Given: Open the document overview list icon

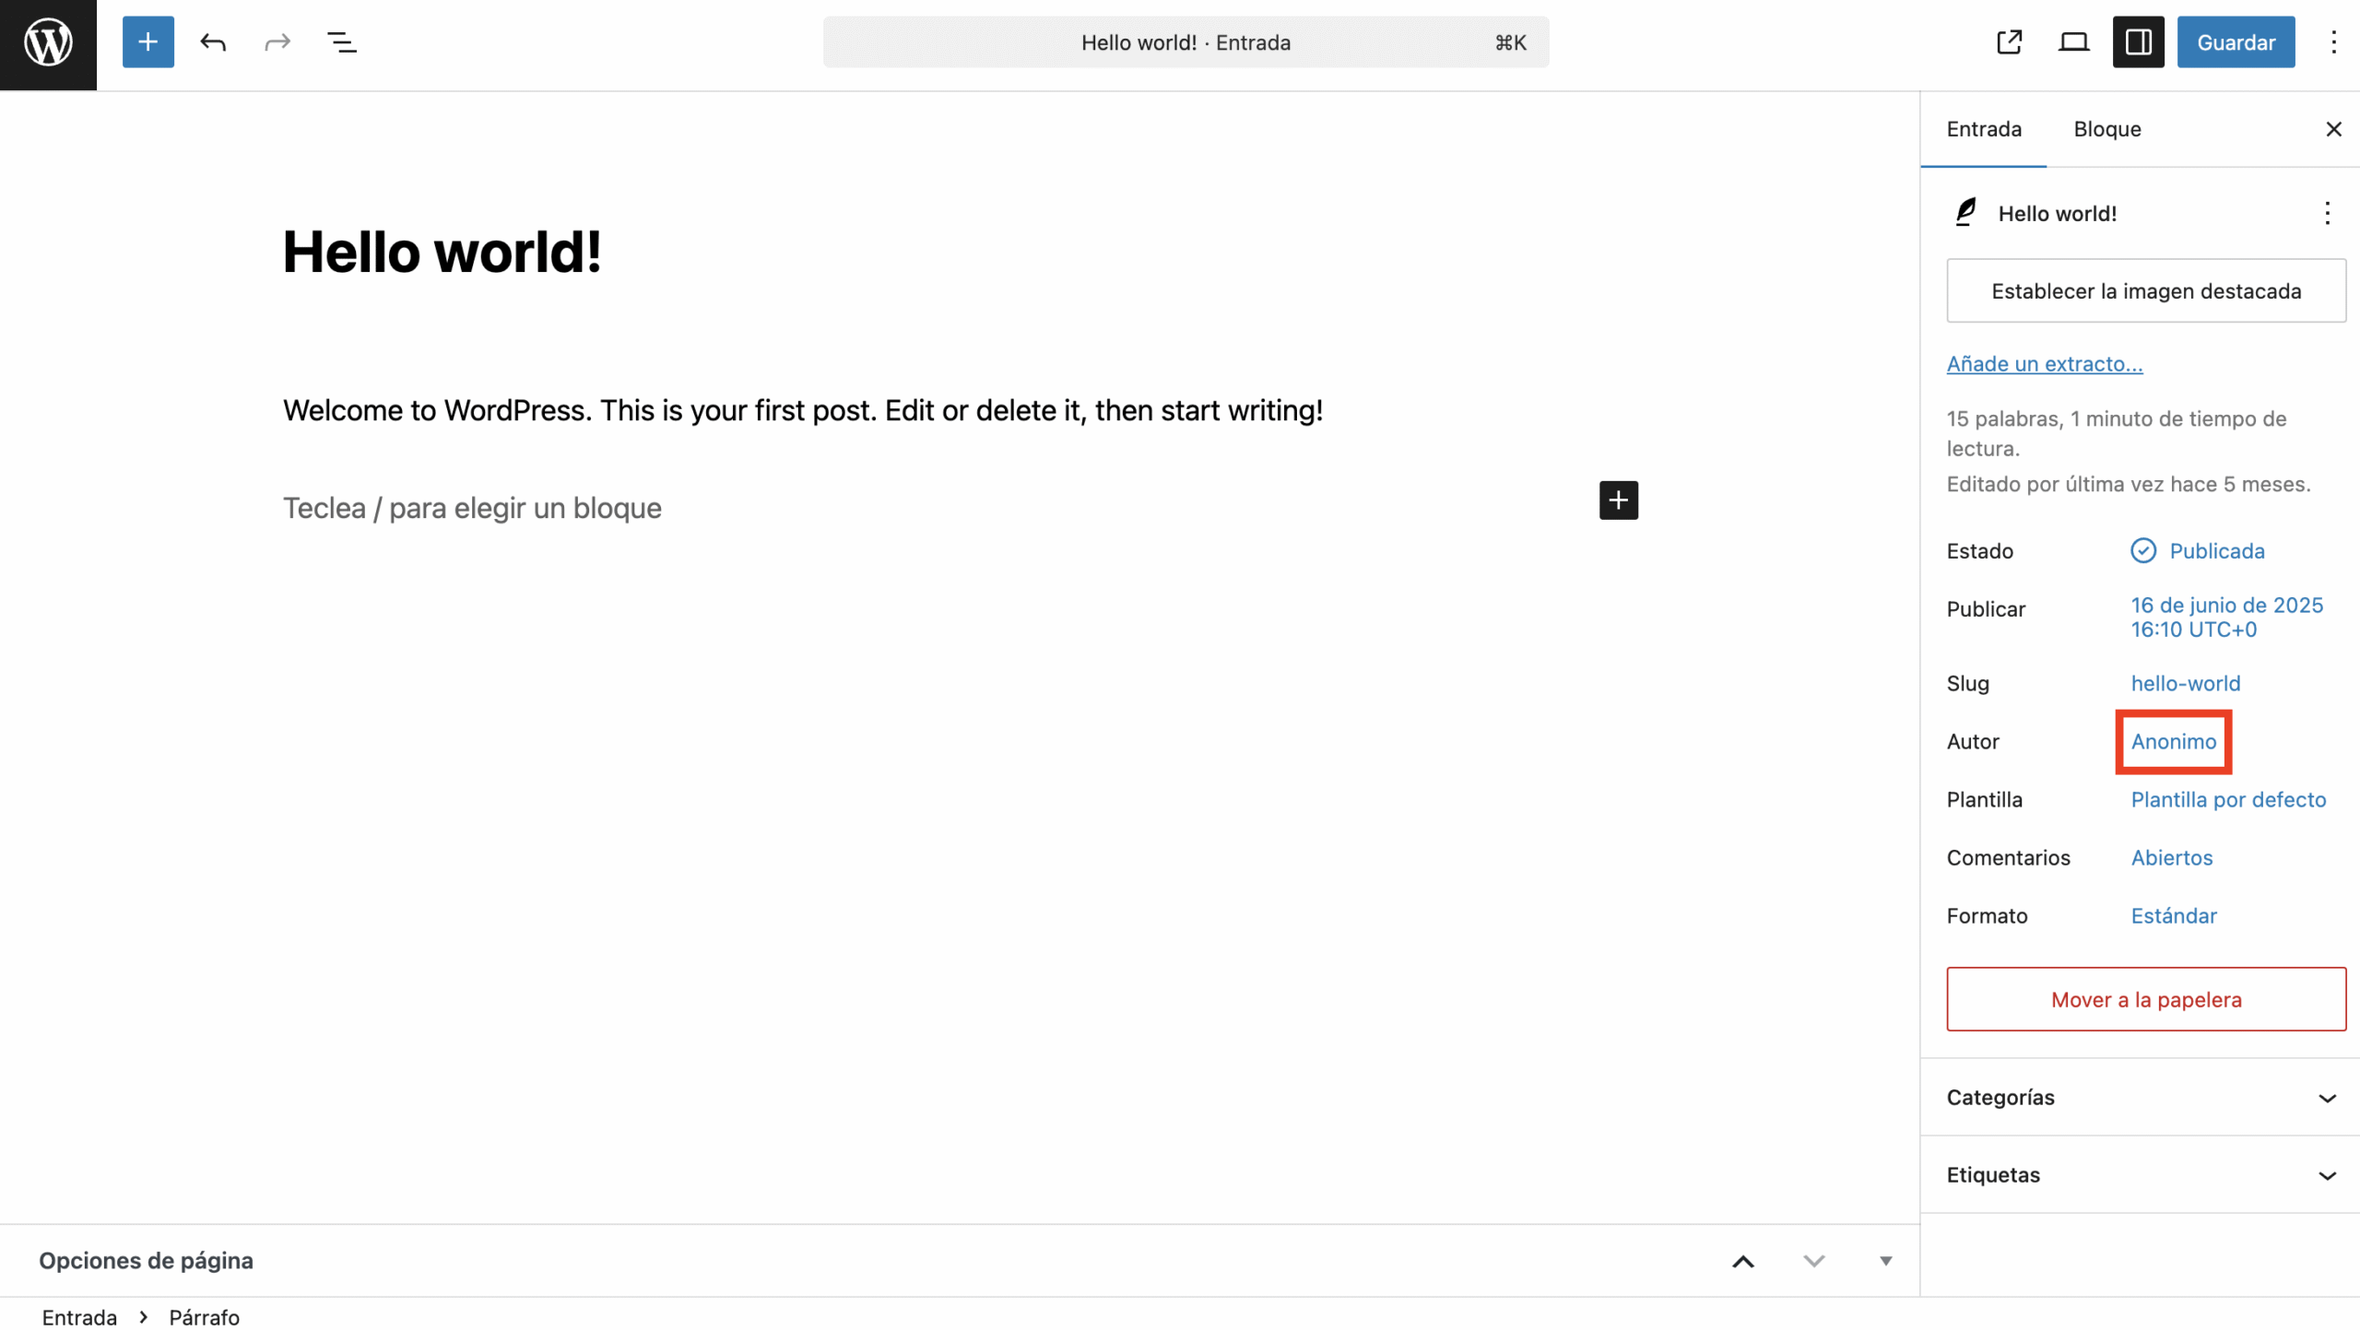Looking at the screenshot, I should pos(342,42).
